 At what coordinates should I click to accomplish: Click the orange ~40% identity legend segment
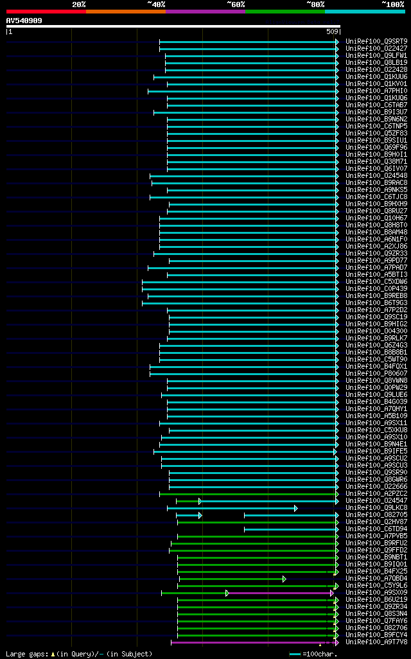(126, 12)
